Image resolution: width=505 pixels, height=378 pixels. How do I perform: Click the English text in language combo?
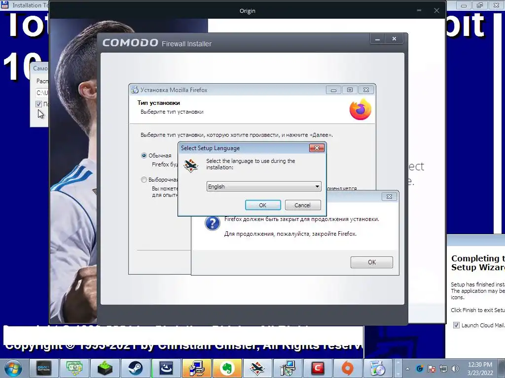coord(216,187)
